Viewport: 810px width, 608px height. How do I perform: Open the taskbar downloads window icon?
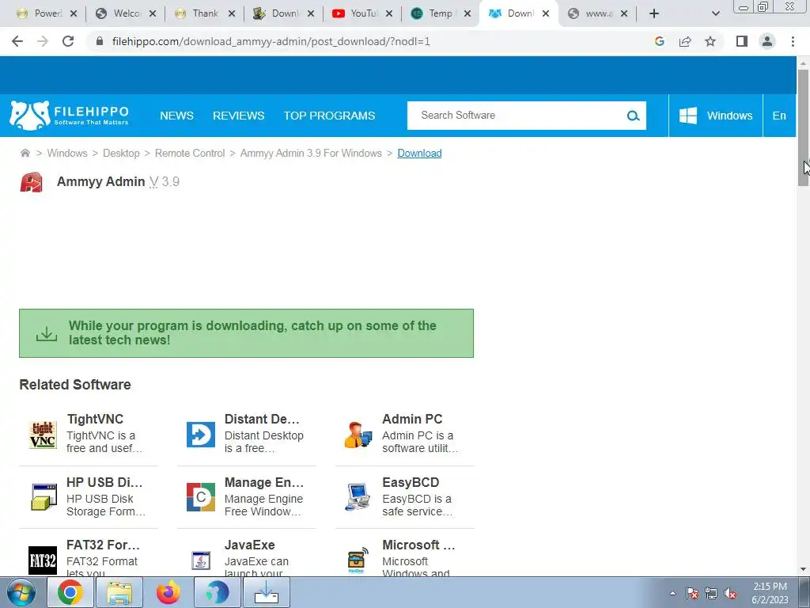(x=267, y=592)
